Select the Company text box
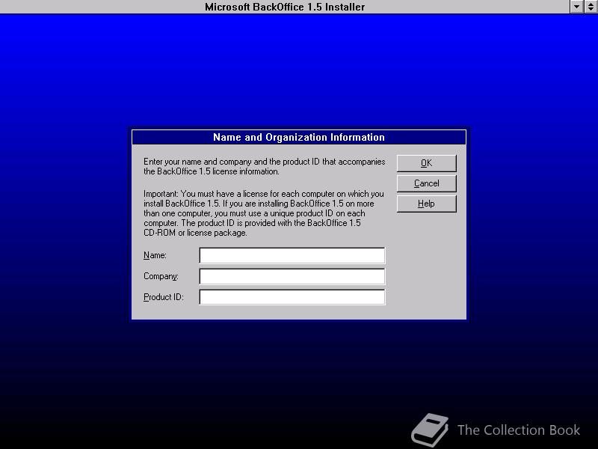 tap(292, 276)
